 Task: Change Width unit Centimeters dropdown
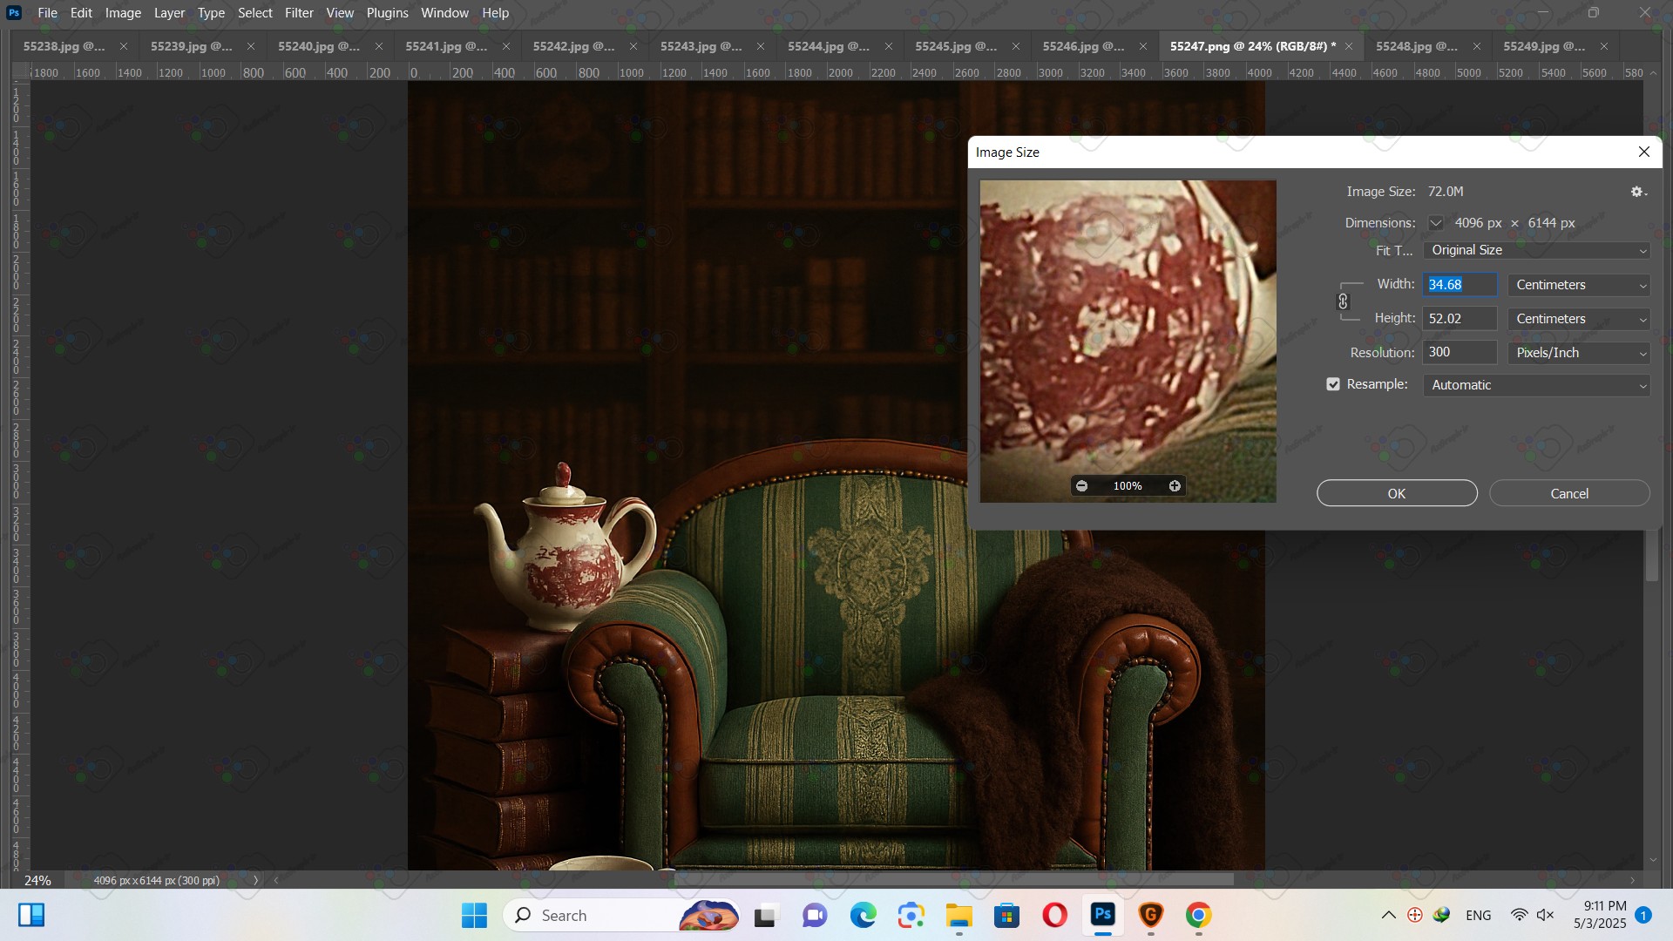[x=1579, y=285]
